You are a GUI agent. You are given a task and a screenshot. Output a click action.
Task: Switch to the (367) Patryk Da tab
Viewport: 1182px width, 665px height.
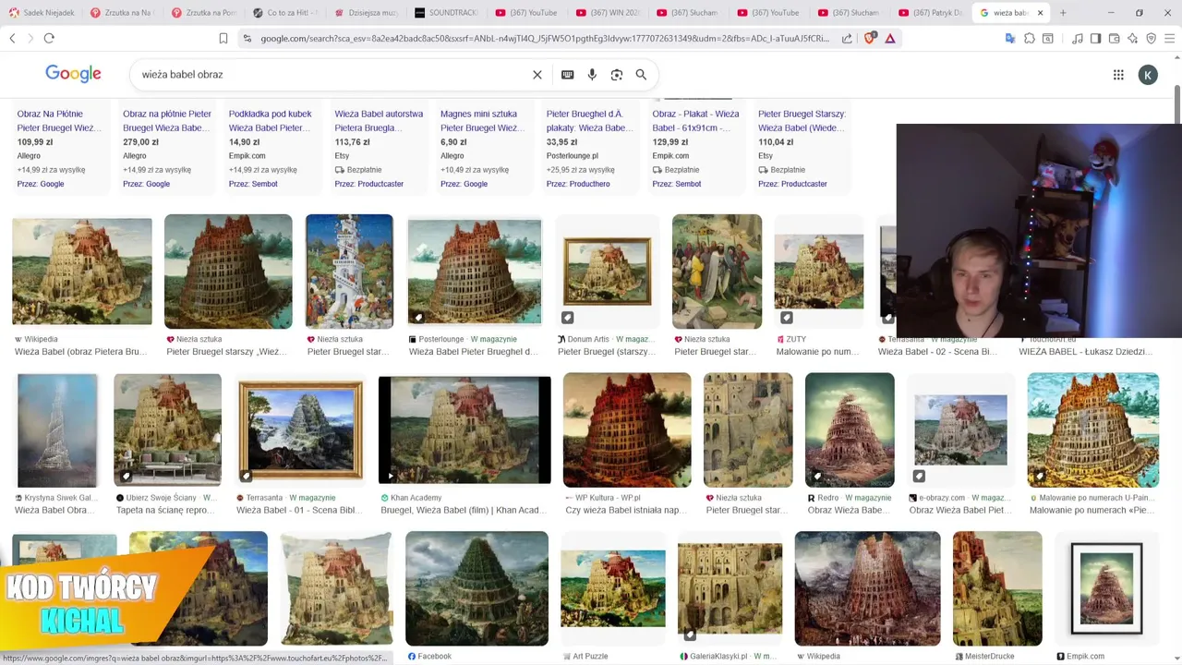coord(931,13)
